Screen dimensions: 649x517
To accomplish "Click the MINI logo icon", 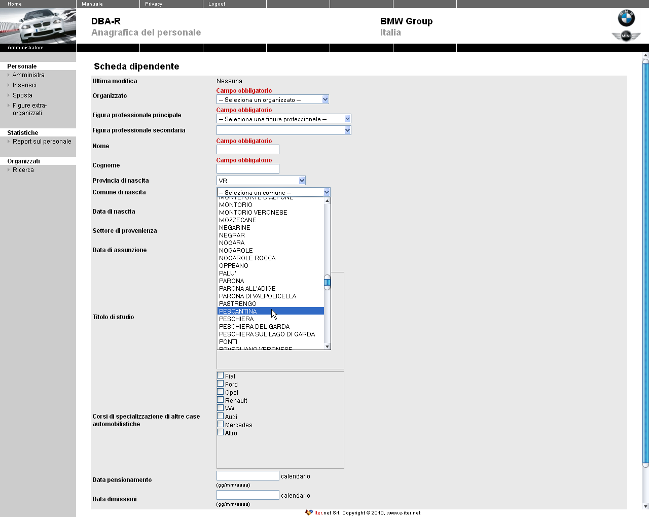I will (x=626, y=36).
